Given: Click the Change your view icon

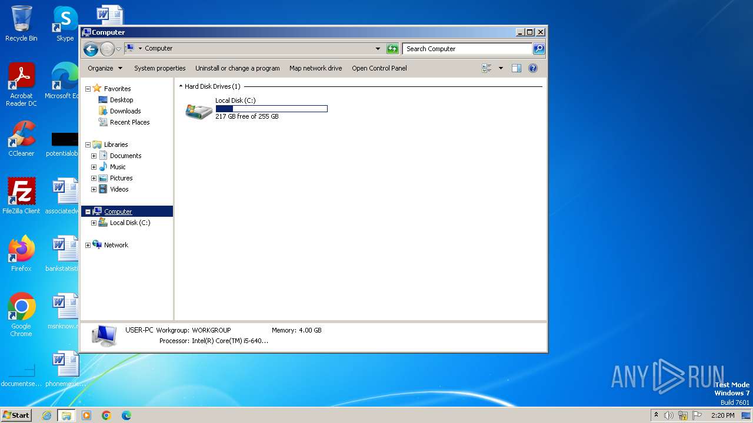Looking at the screenshot, I should pos(487,68).
